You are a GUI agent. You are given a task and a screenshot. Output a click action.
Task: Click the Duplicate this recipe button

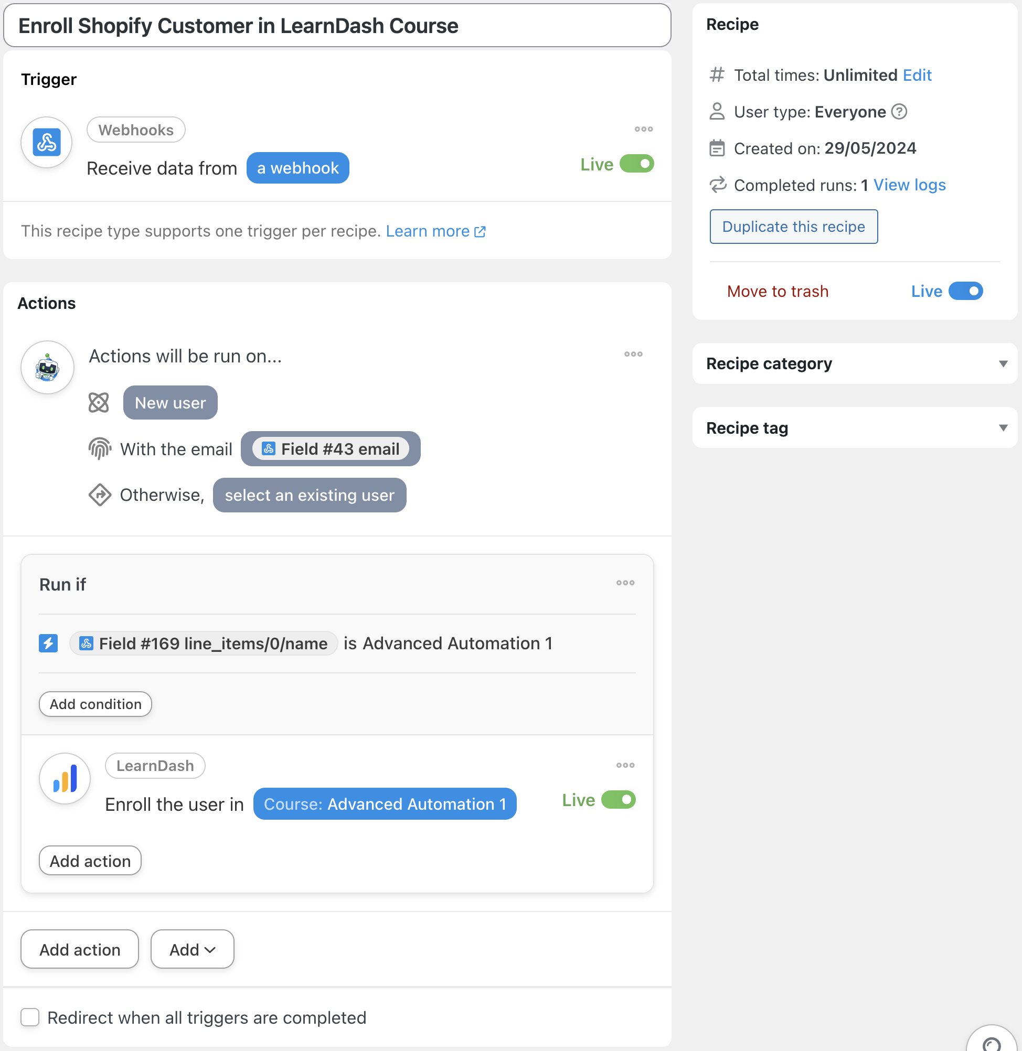click(x=793, y=227)
